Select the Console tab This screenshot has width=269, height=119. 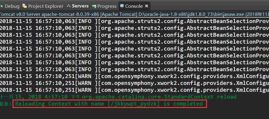134,6
